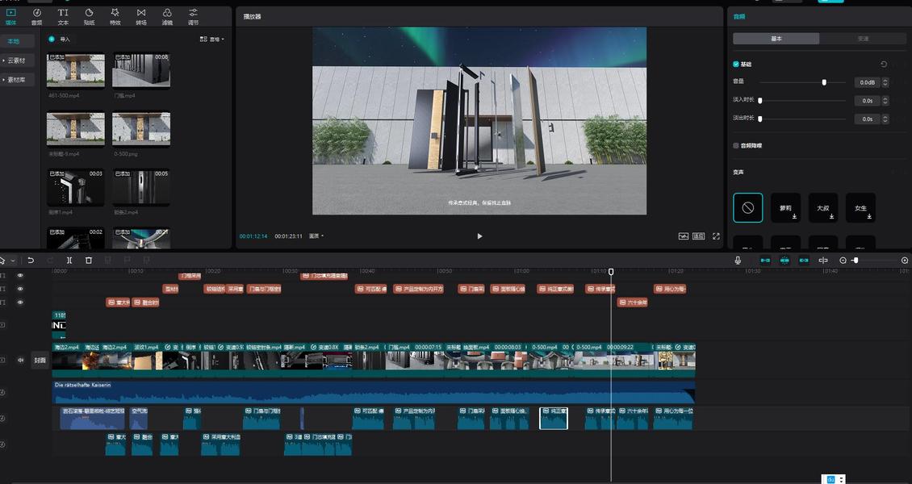The image size is (912, 484).
Task: Open the selection tool dropdown arrow
Action: coord(13,261)
